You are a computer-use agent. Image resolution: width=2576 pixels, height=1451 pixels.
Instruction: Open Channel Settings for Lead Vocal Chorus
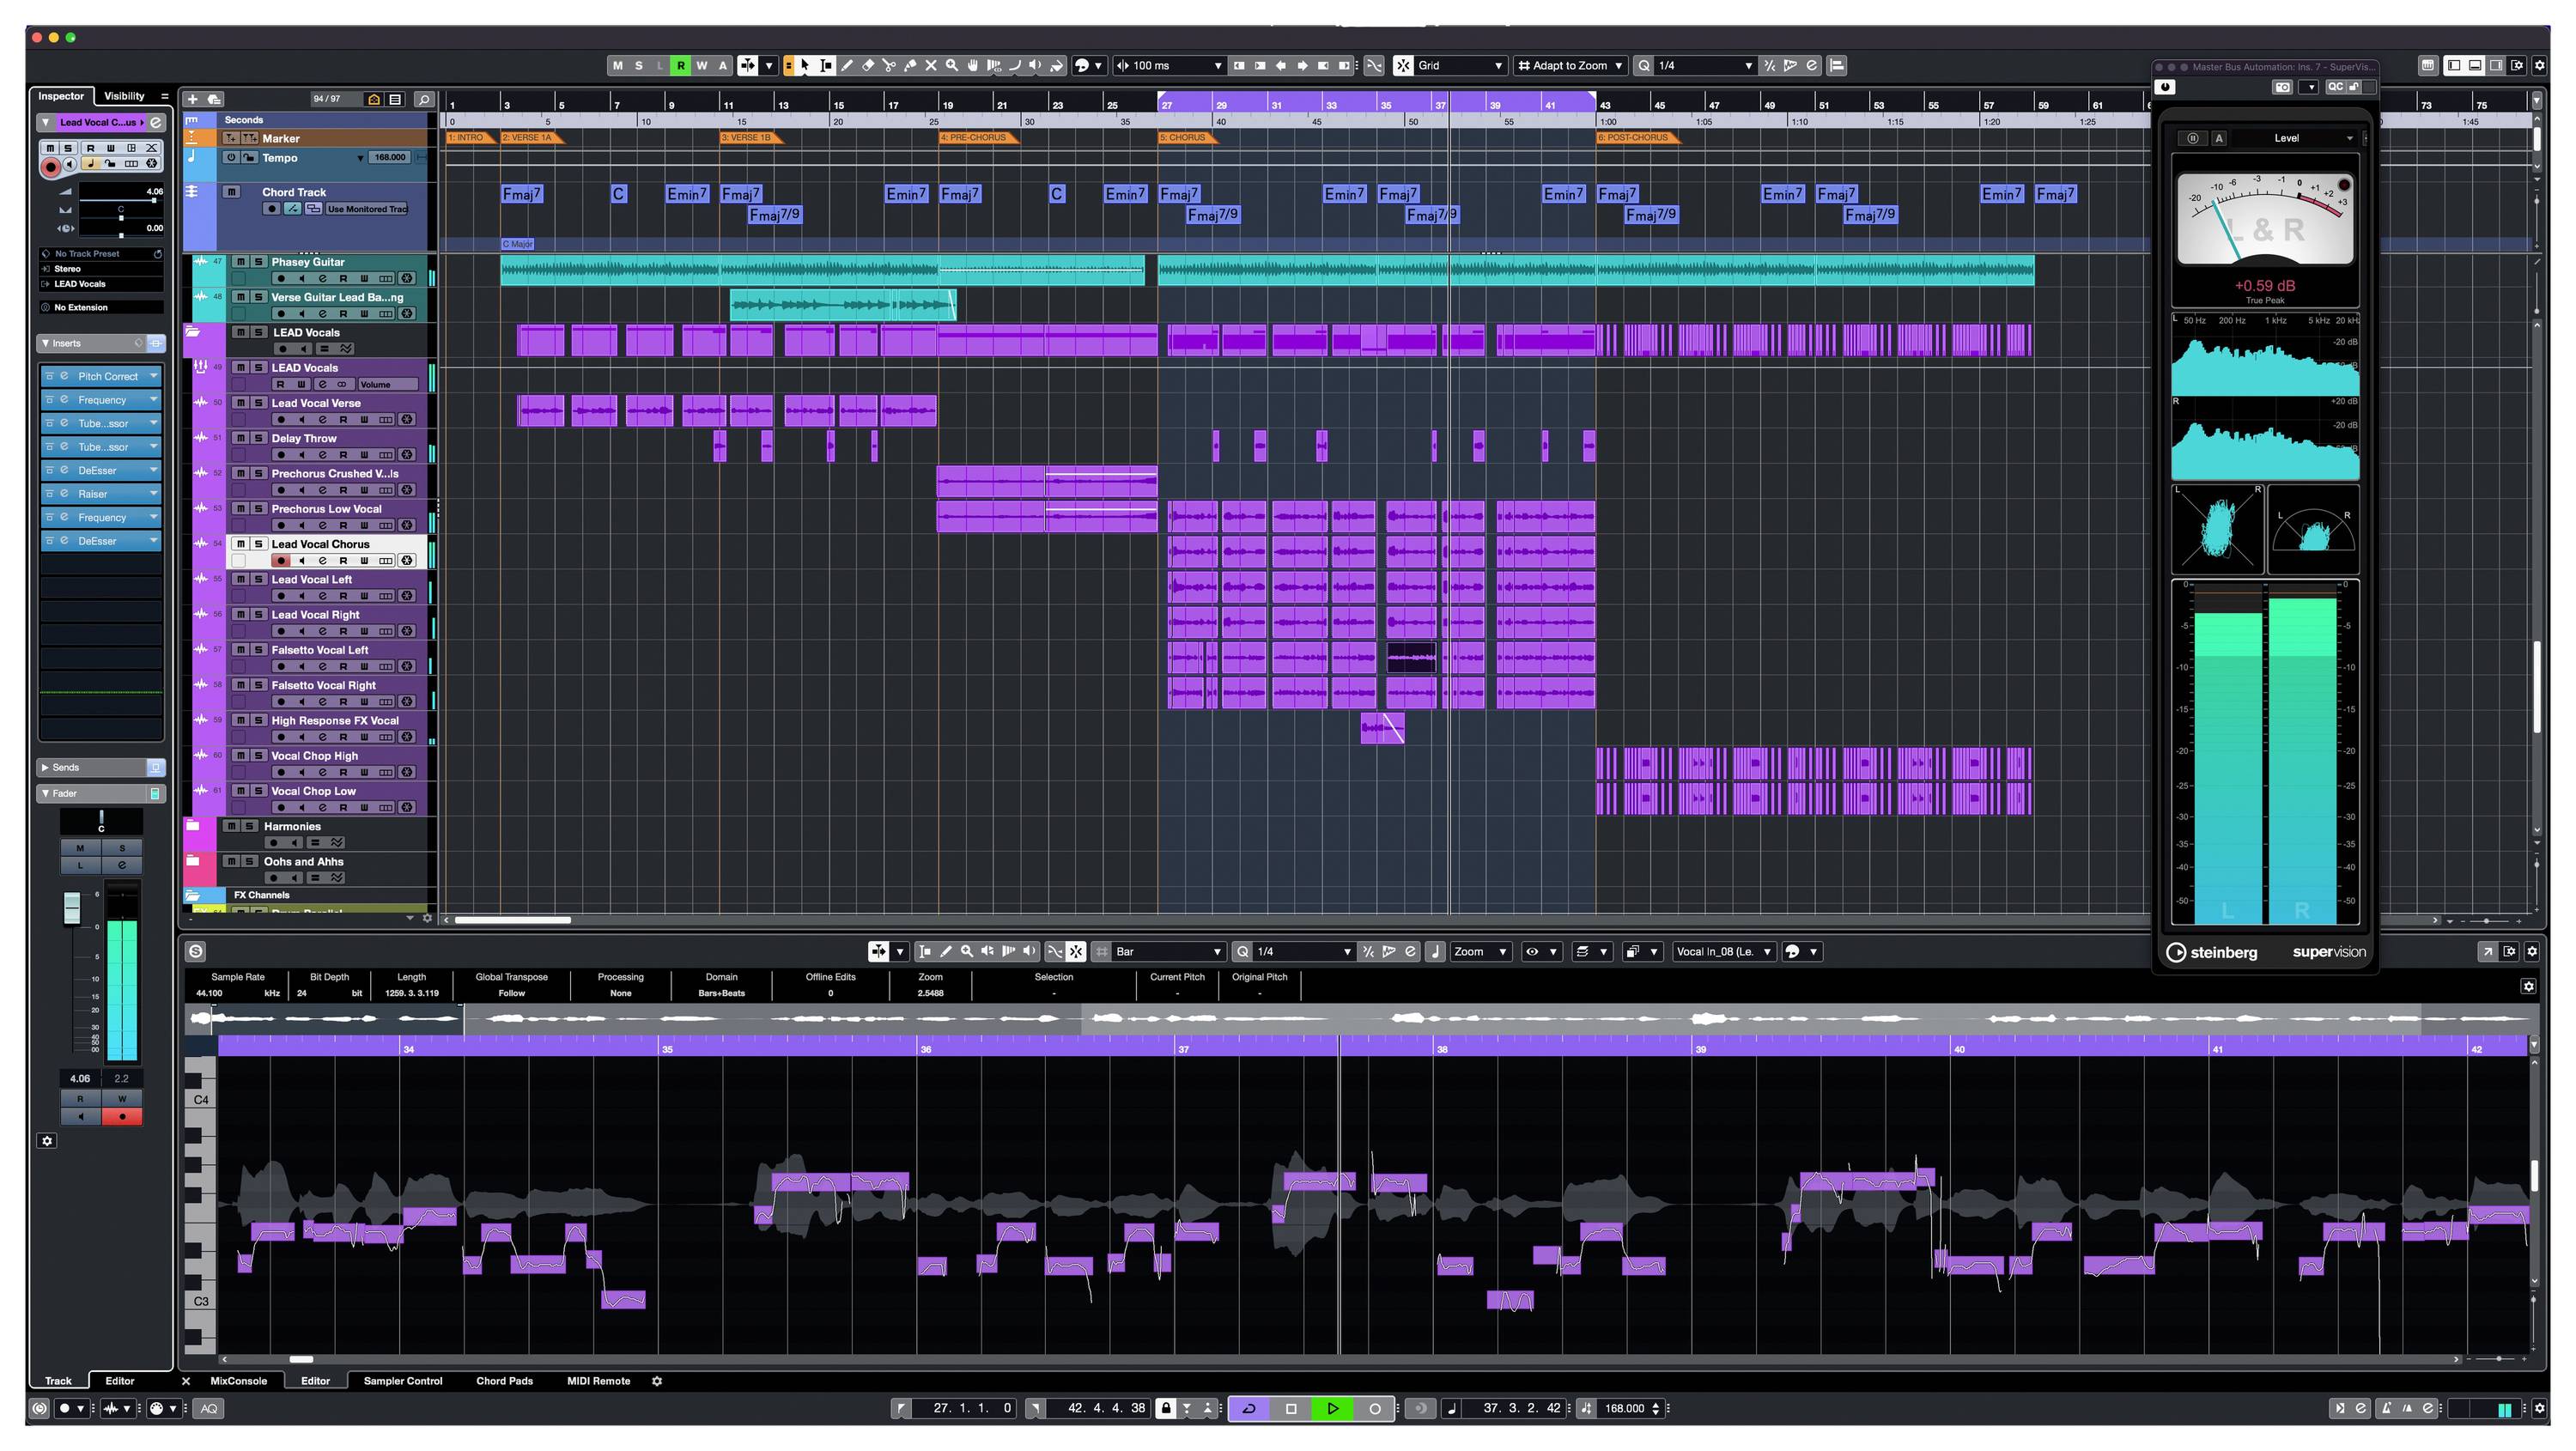click(x=322, y=560)
